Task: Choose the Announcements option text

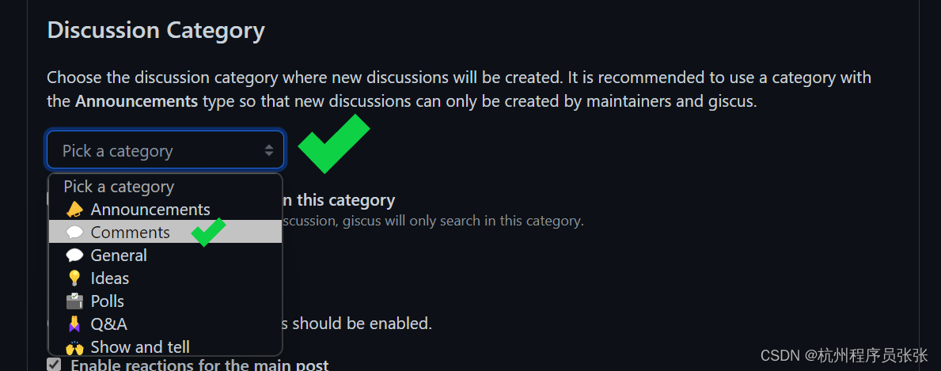Action: 150,210
